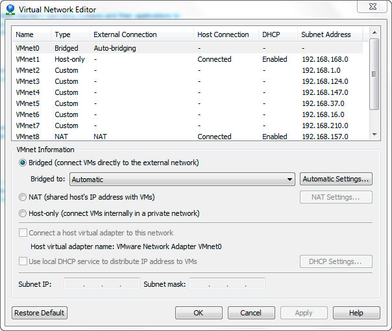The width and height of the screenshot is (392, 331).
Task: Confirm with the OK button
Action: point(199,313)
